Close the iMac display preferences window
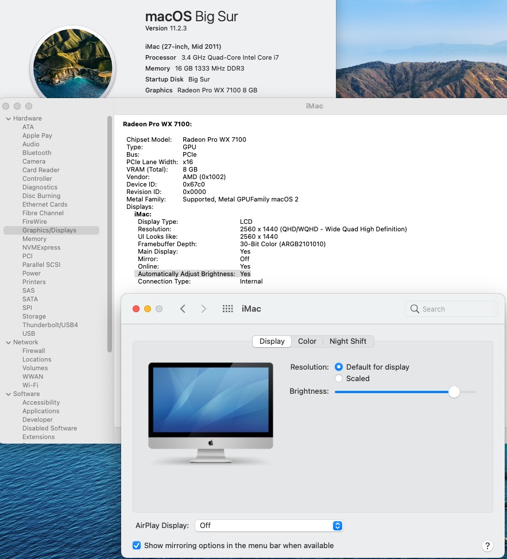The width and height of the screenshot is (507, 559). tap(136, 309)
